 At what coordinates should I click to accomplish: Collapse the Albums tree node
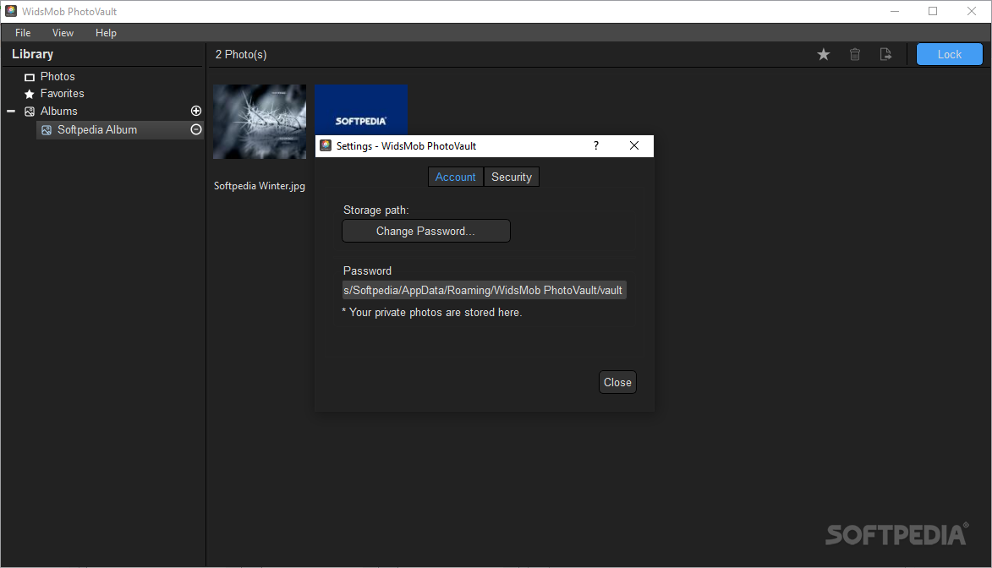coord(11,112)
